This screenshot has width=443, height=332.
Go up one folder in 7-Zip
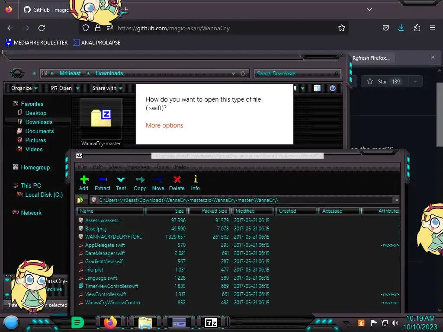[80, 200]
